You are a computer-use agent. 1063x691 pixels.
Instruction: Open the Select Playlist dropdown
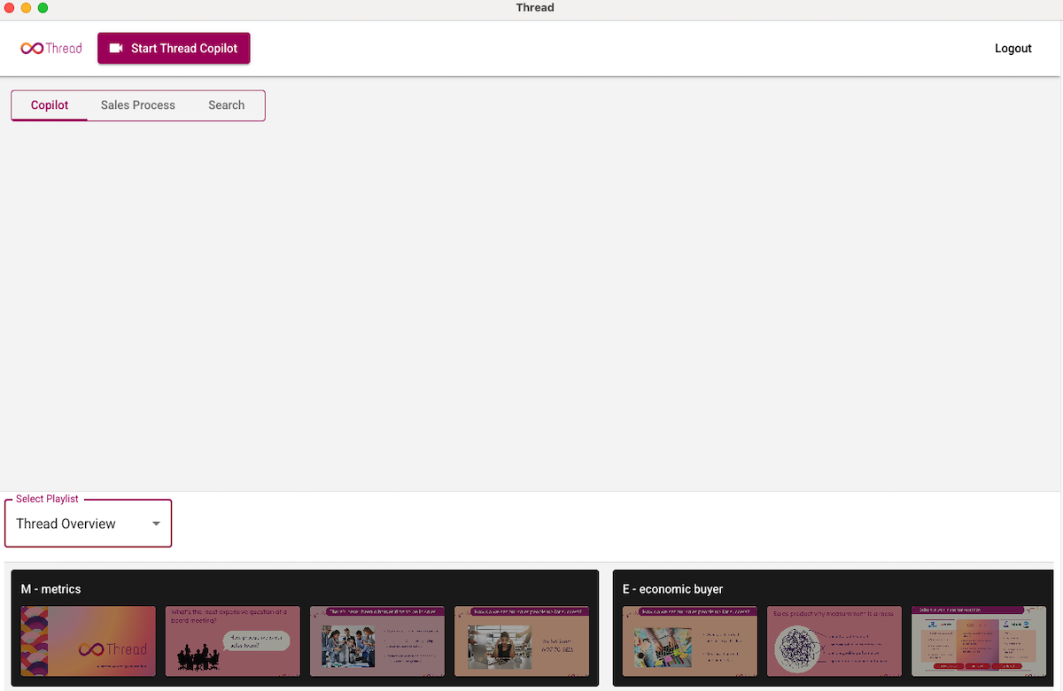88,524
